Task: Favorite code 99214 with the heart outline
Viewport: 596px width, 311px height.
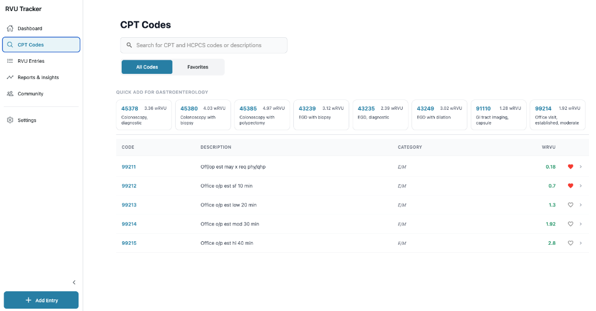Action: pyautogui.click(x=570, y=224)
